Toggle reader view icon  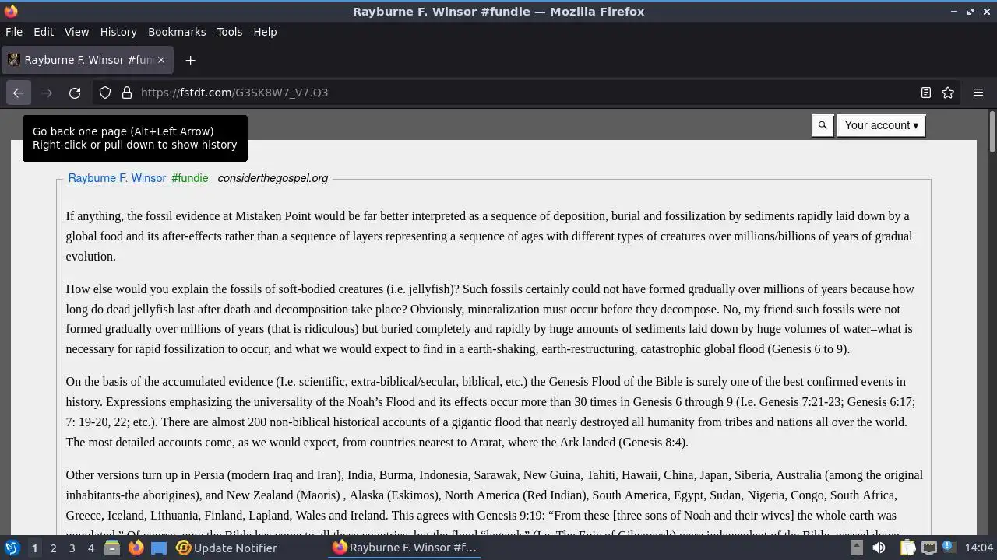point(926,93)
